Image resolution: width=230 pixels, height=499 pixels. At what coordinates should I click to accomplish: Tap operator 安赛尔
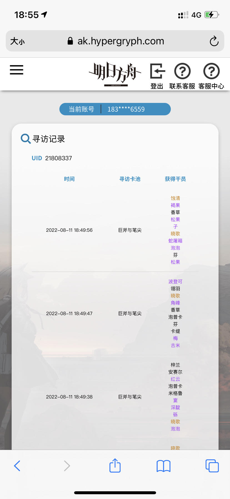point(175,372)
